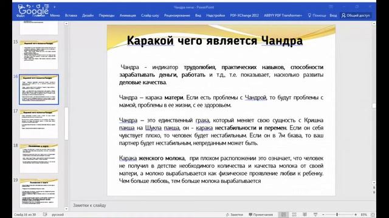Open the Вид ribbon tab
This screenshot has width=389, height=218.
coord(198,15)
